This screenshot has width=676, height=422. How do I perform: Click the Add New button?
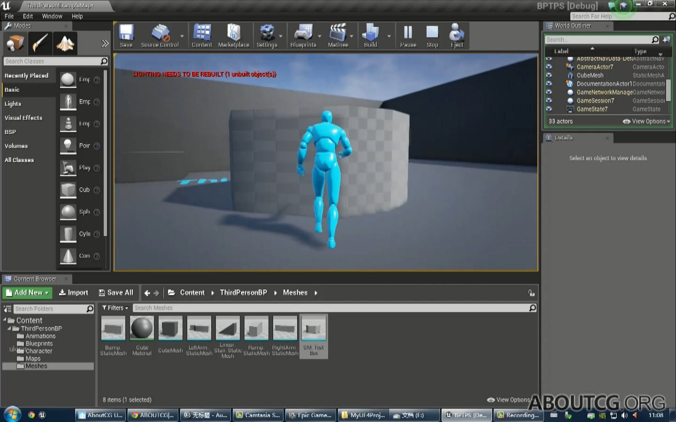27,293
